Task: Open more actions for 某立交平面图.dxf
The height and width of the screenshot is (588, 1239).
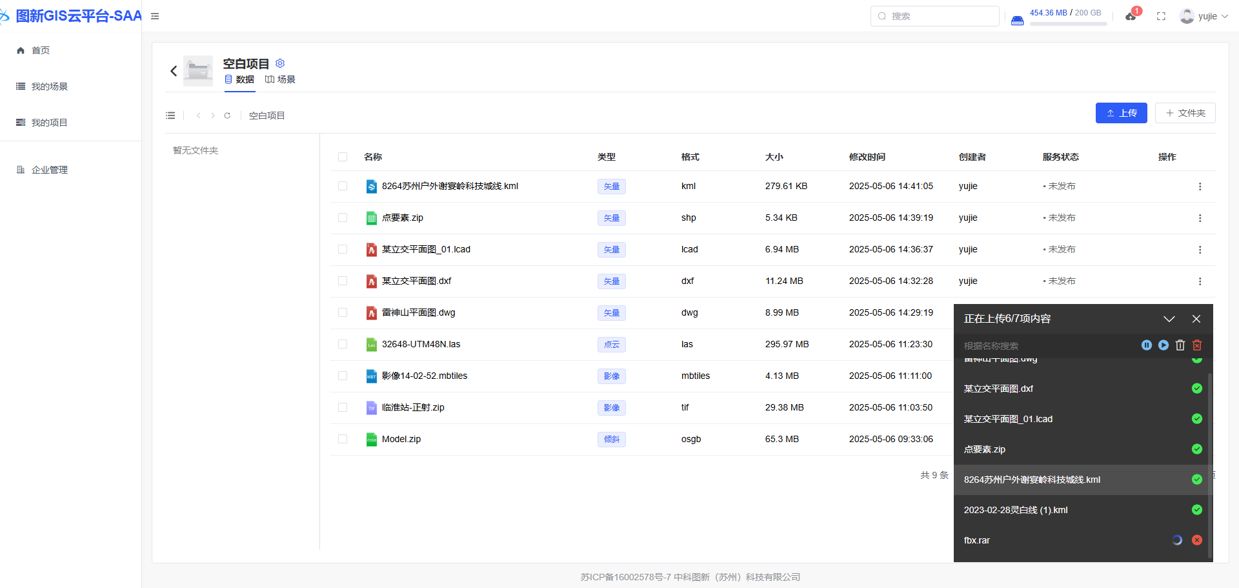Action: pyautogui.click(x=1200, y=281)
